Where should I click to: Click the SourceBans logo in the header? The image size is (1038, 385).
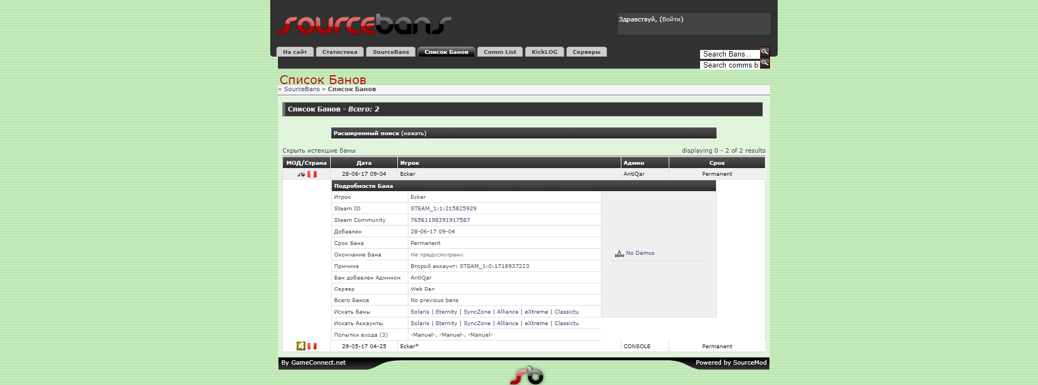click(x=364, y=25)
